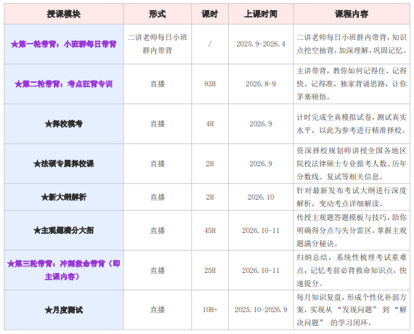Viewport: 414px width, 334px height.
Task: Click the 上课时间 column header
Action: [261, 14]
